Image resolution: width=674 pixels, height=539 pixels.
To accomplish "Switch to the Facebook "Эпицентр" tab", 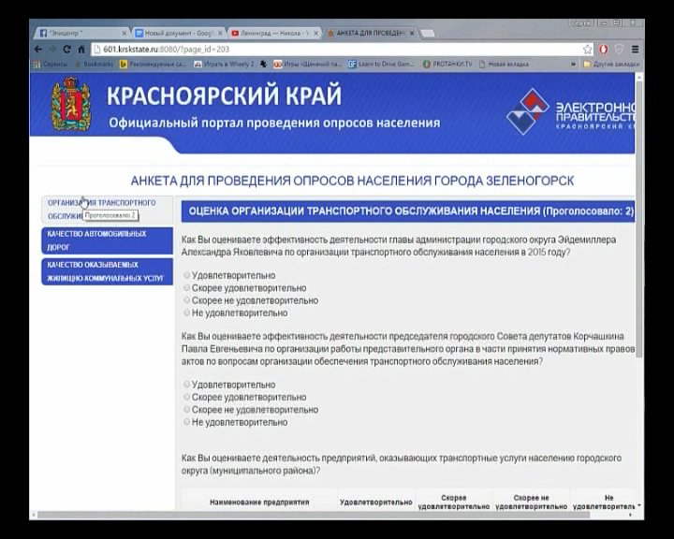I will pyautogui.click(x=80, y=33).
